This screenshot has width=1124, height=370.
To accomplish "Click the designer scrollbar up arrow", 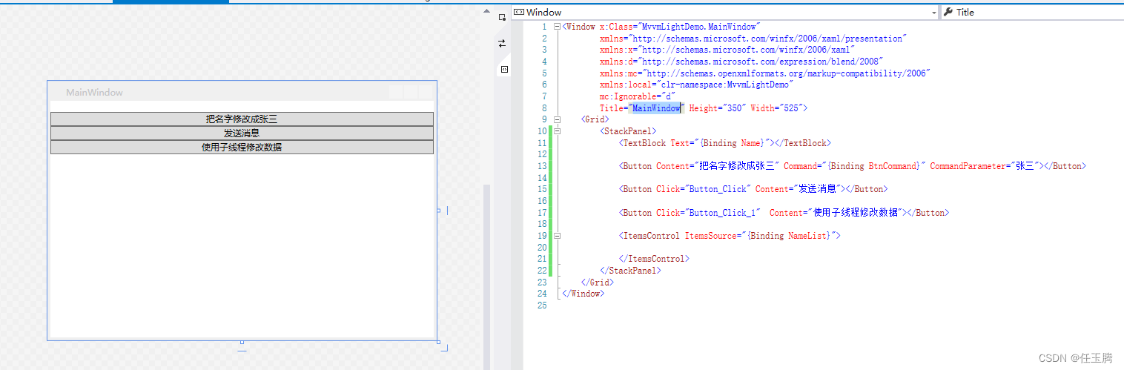I will (x=487, y=12).
